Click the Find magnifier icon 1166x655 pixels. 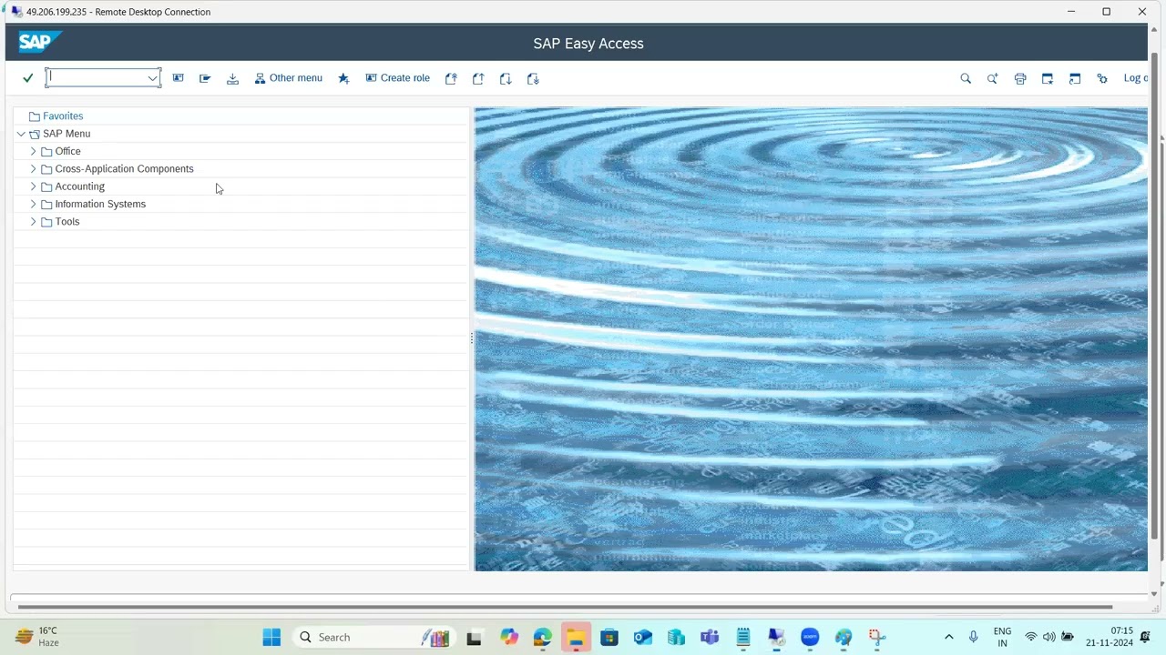pyautogui.click(x=966, y=78)
